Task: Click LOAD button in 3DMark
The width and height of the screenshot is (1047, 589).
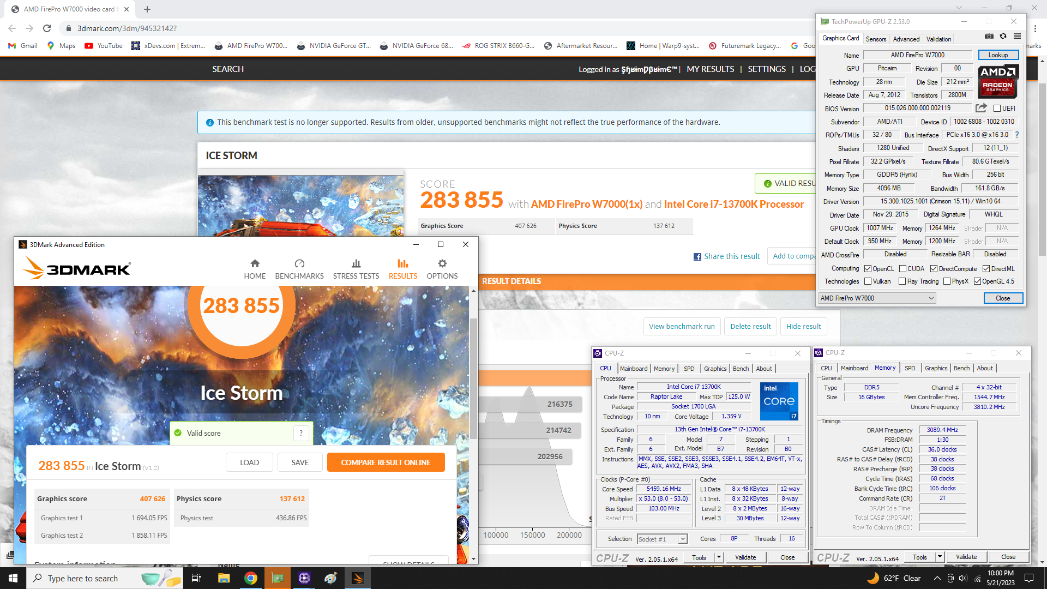Action: coord(249,462)
